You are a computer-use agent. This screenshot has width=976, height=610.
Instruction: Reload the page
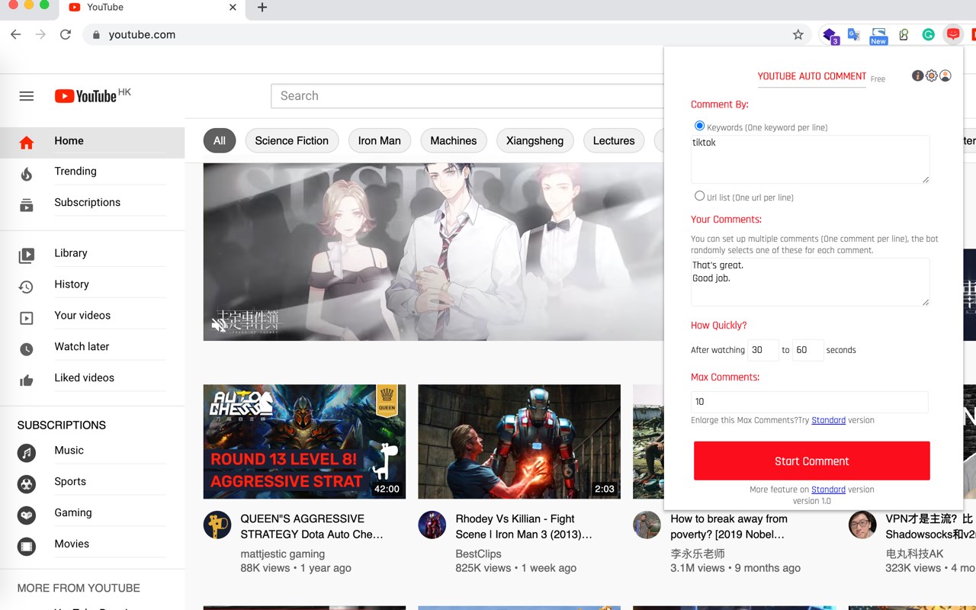click(x=66, y=34)
